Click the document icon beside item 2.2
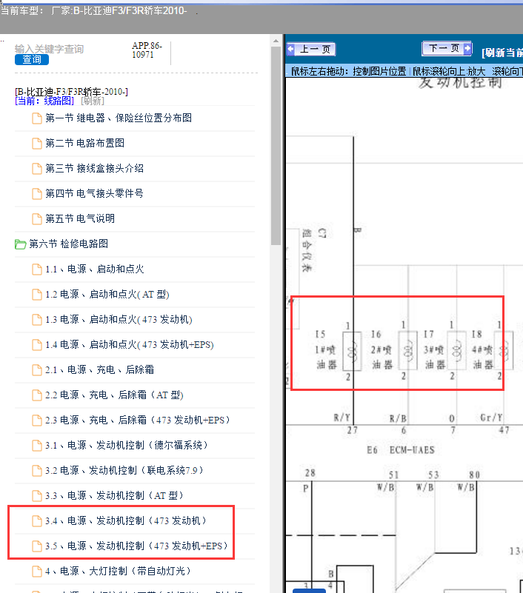The image size is (523, 593). [37, 395]
